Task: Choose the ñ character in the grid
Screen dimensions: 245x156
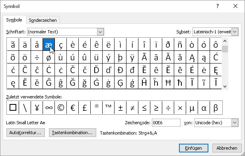Action: (180, 44)
